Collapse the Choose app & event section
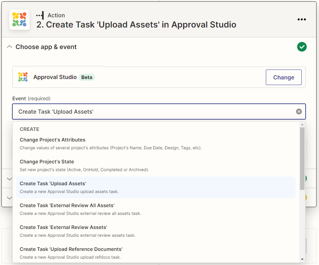This screenshot has height=265, width=319. [x=10, y=47]
